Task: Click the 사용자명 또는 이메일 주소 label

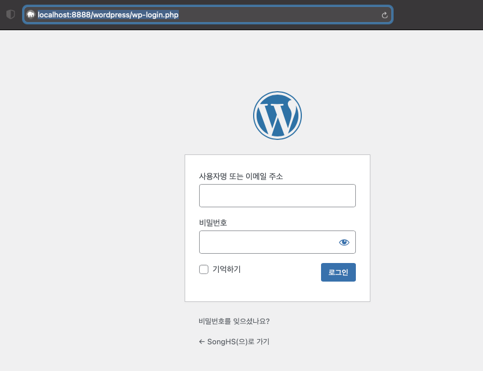Action: [x=241, y=177]
